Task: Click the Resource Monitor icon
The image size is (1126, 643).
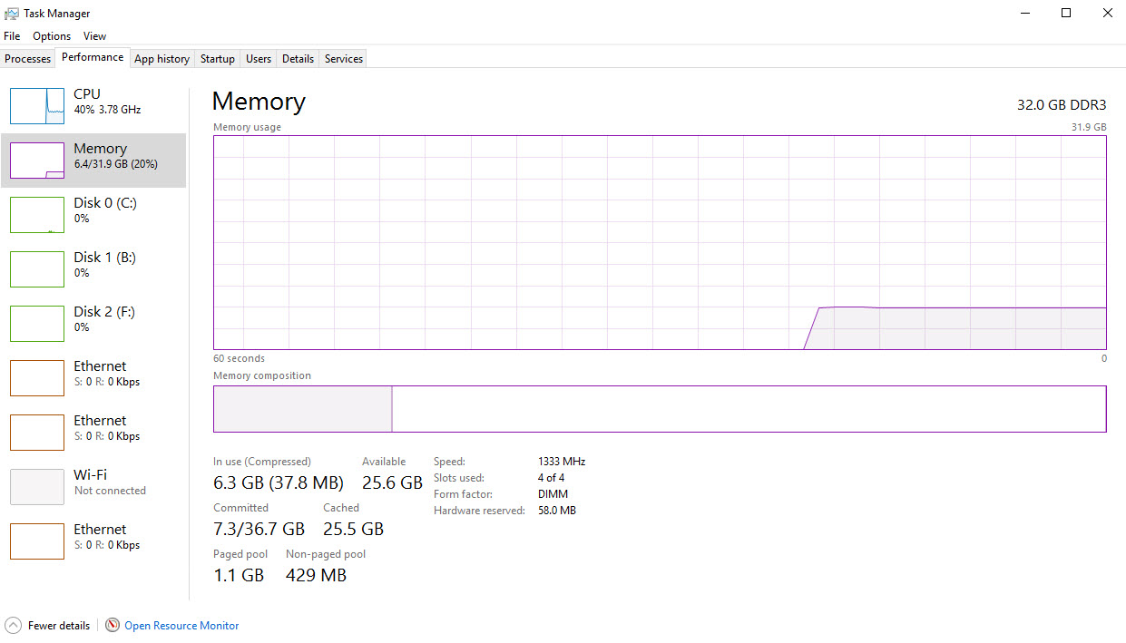Action: click(x=113, y=625)
